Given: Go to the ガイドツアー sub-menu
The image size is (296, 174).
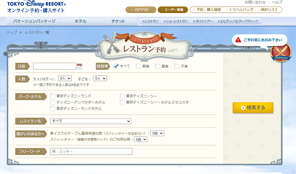Looking at the screenshot, I should 203,21.
